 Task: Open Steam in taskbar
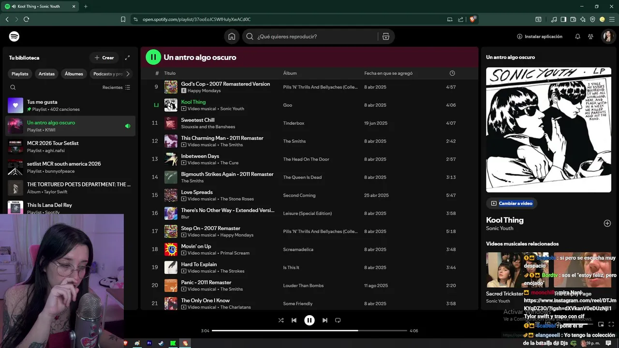pyautogui.click(x=161, y=343)
